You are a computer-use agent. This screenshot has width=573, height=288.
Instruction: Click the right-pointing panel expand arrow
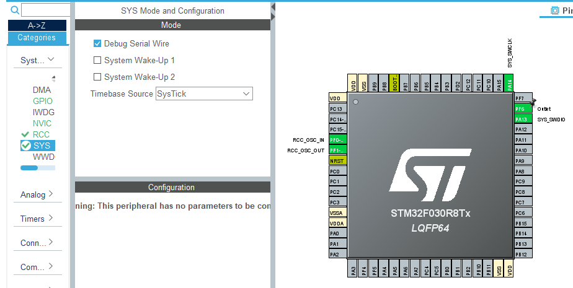pyautogui.click(x=273, y=17)
